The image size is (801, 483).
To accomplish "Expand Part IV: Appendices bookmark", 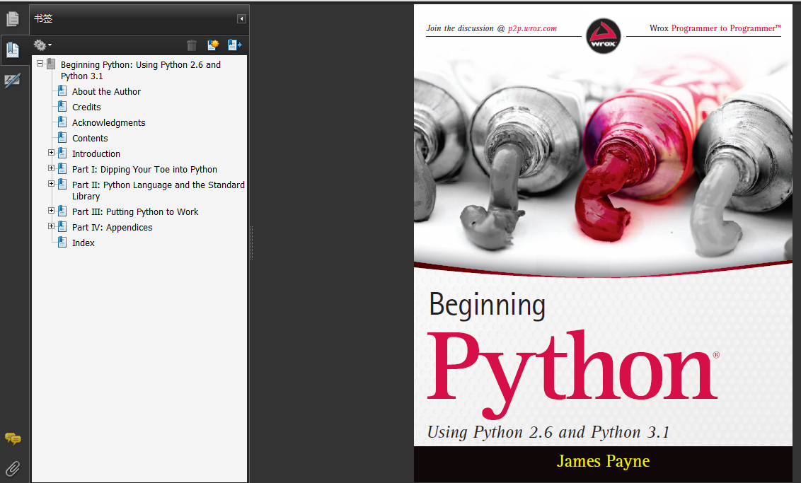I will (x=51, y=226).
